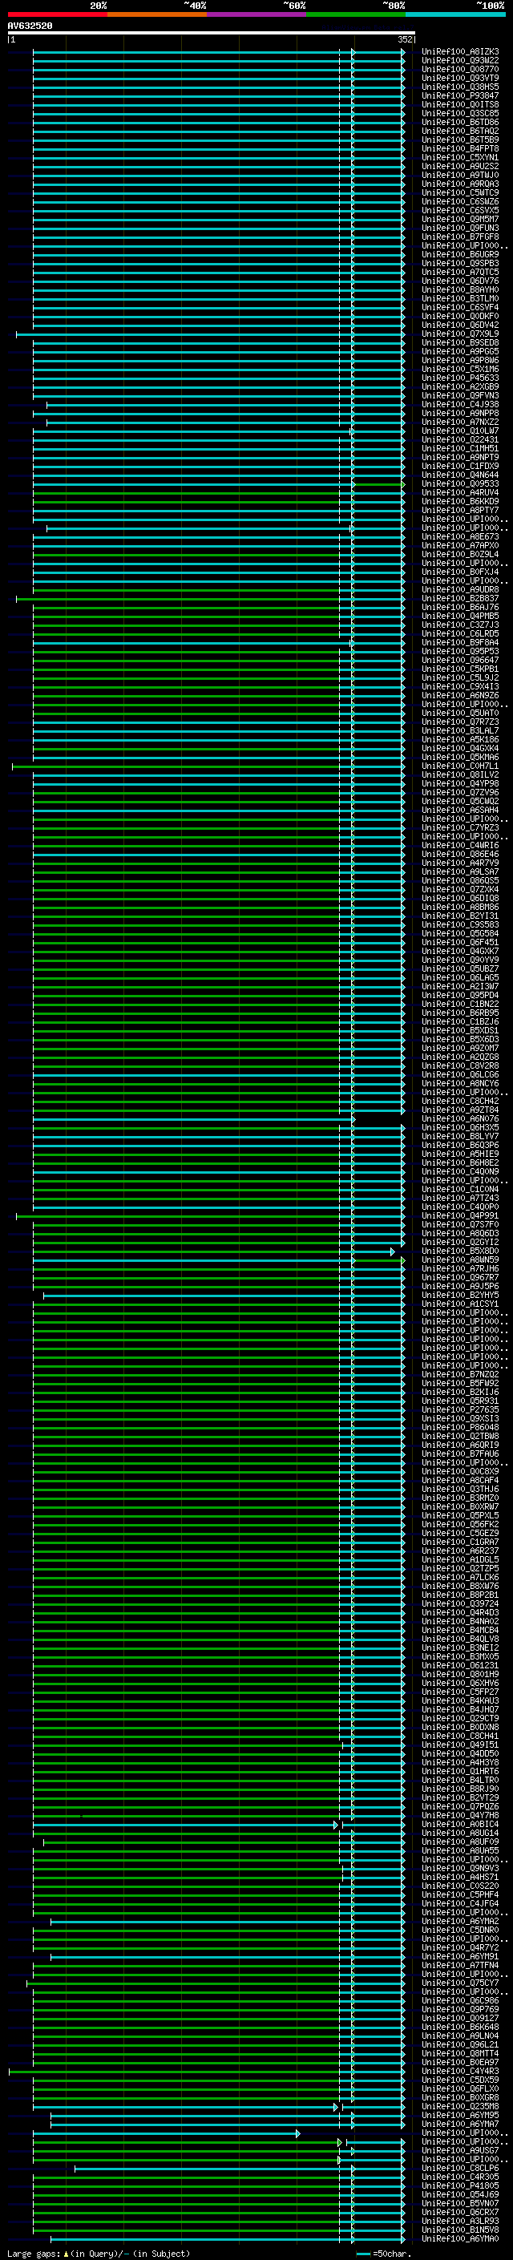This screenshot has width=513, height=2260.
Task: Select the UniRef100_C5XYN1 label
Action: coord(460,158)
